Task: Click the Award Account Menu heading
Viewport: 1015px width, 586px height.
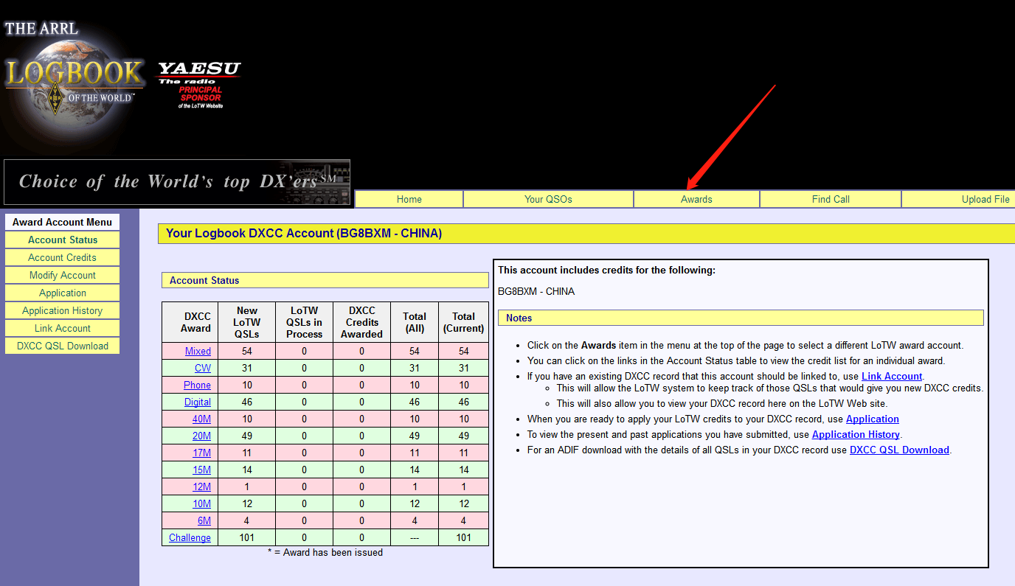Action: [63, 222]
